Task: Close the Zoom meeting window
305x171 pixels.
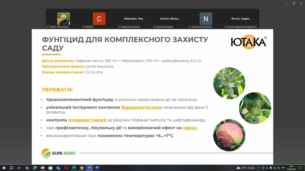Action: [301, 3]
